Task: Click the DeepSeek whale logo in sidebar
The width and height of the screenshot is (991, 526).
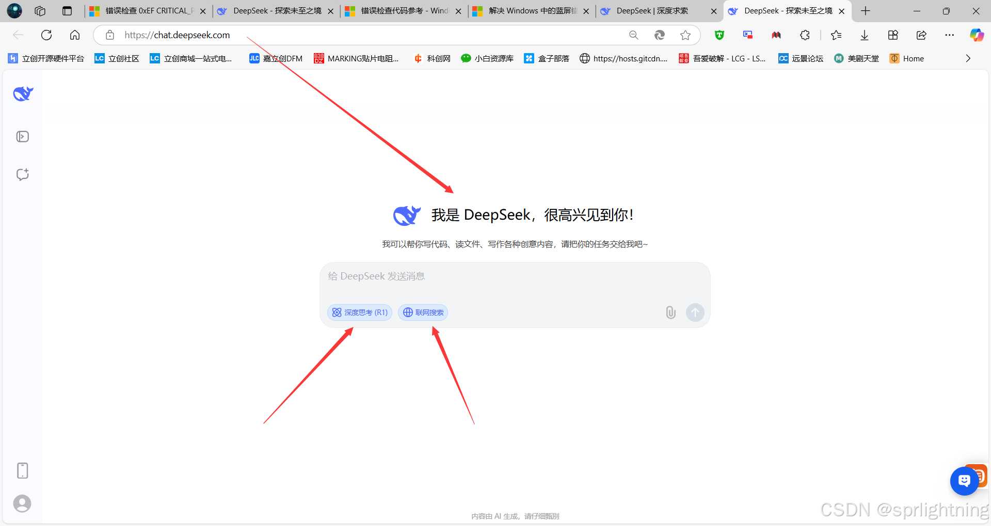Action: pos(23,94)
